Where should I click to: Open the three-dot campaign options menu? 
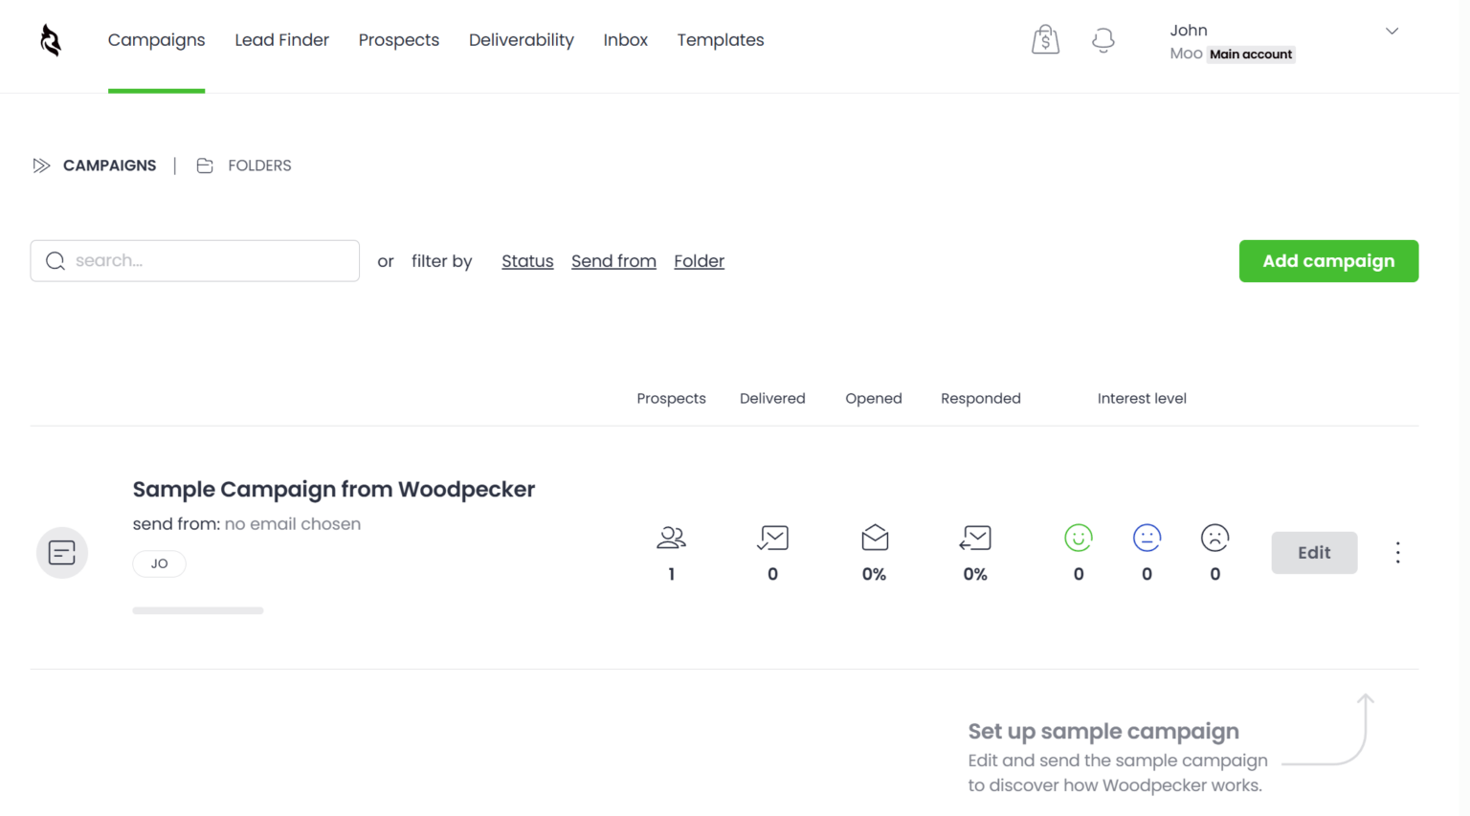pyautogui.click(x=1397, y=553)
